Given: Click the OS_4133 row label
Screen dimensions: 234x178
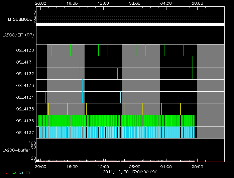Looking at the screenshot, I should (25, 86).
